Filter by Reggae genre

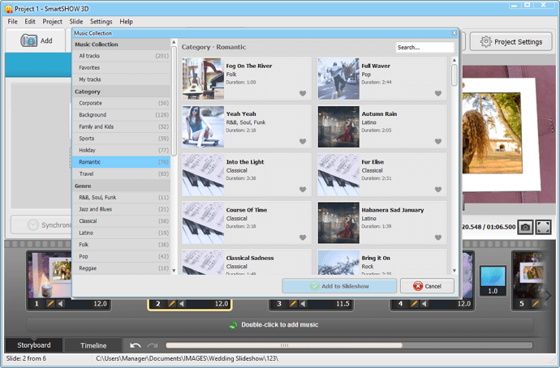122,268
